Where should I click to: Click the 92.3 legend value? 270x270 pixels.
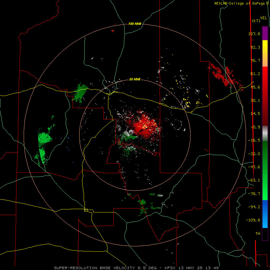pyautogui.click(x=255, y=47)
